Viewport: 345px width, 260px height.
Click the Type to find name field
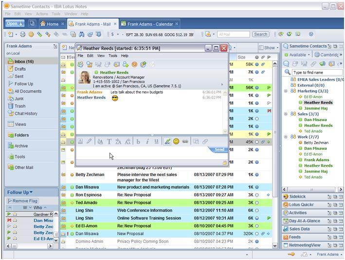coord(317,72)
